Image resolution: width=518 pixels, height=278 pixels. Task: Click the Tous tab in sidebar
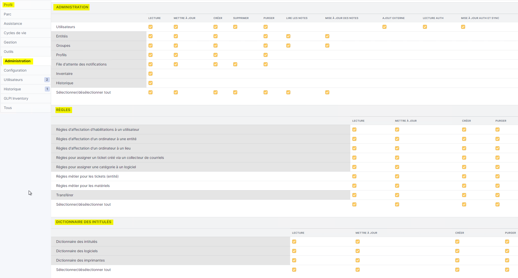click(8, 108)
